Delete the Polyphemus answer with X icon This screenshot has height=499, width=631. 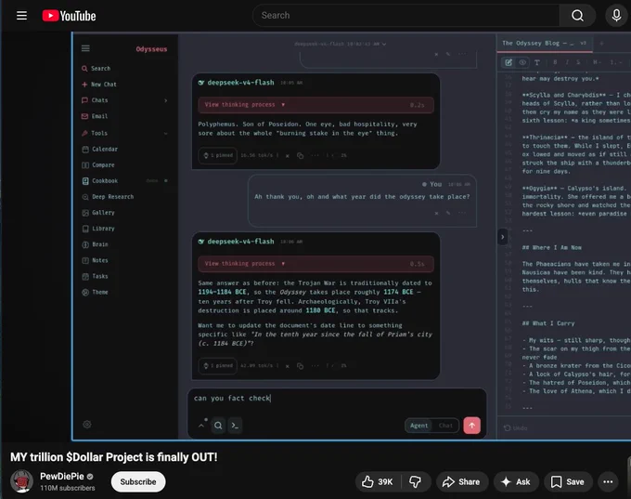coord(288,155)
